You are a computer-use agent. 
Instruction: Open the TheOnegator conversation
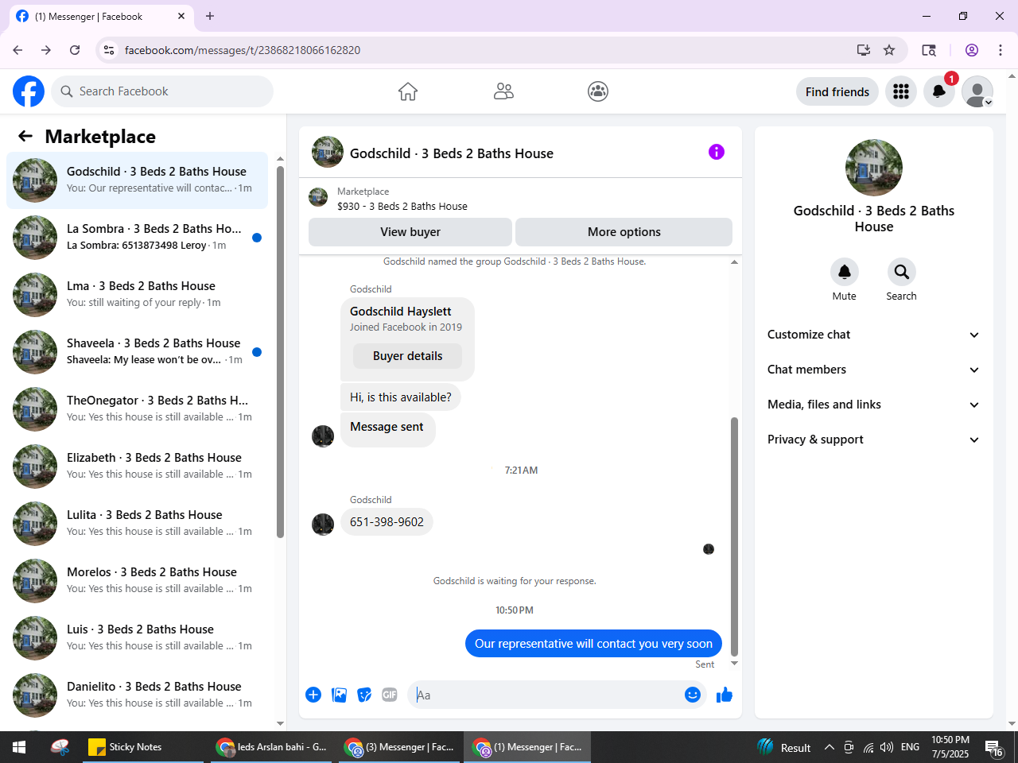[137, 409]
